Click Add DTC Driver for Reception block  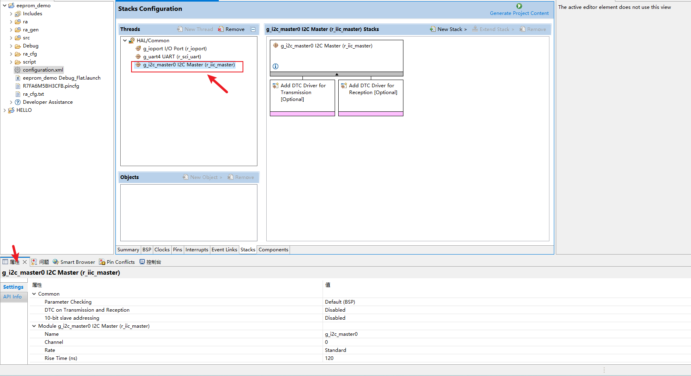371,98
